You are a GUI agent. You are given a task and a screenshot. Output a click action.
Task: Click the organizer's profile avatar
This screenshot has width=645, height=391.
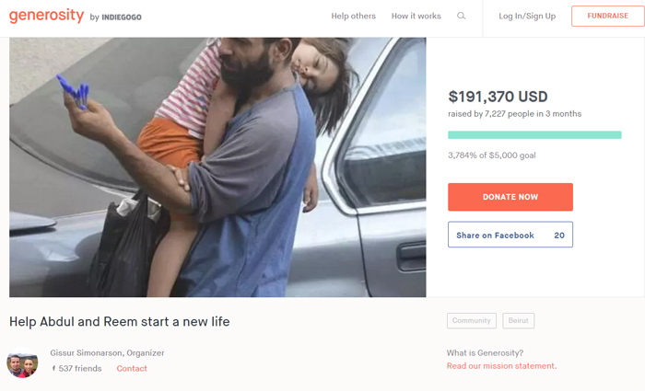(22, 363)
